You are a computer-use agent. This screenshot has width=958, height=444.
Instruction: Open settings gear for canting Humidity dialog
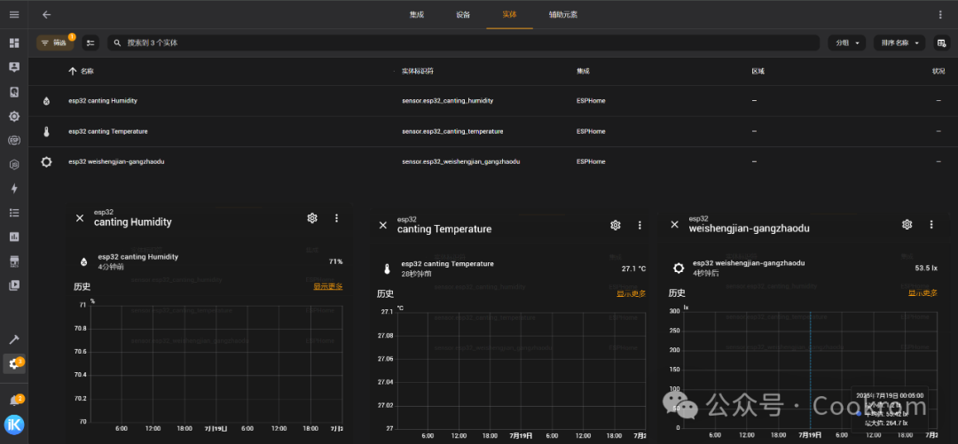(x=312, y=218)
